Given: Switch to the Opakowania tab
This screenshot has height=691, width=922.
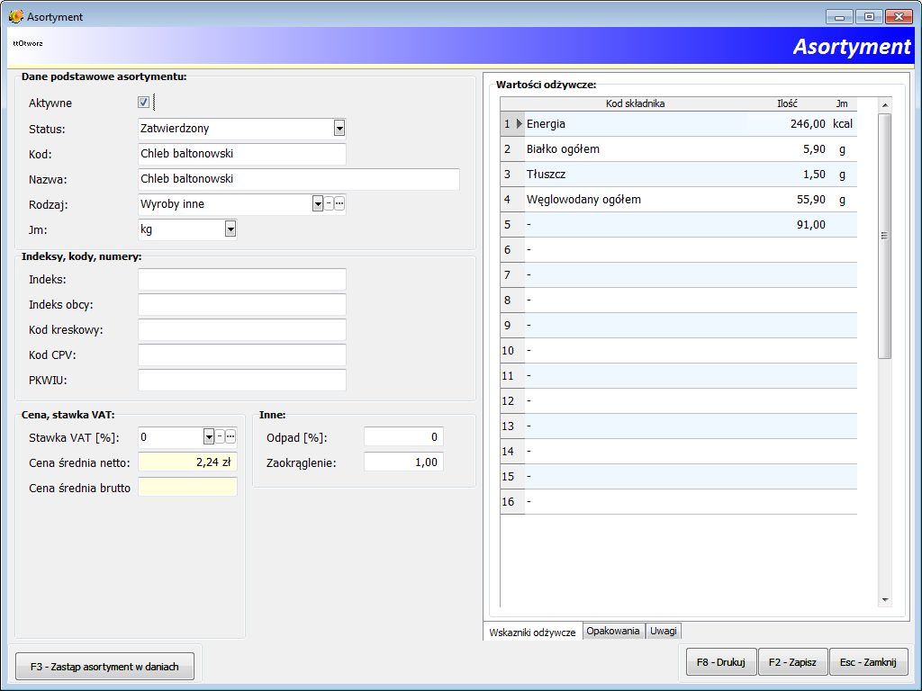Looking at the screenshot, I should (613, 631).
